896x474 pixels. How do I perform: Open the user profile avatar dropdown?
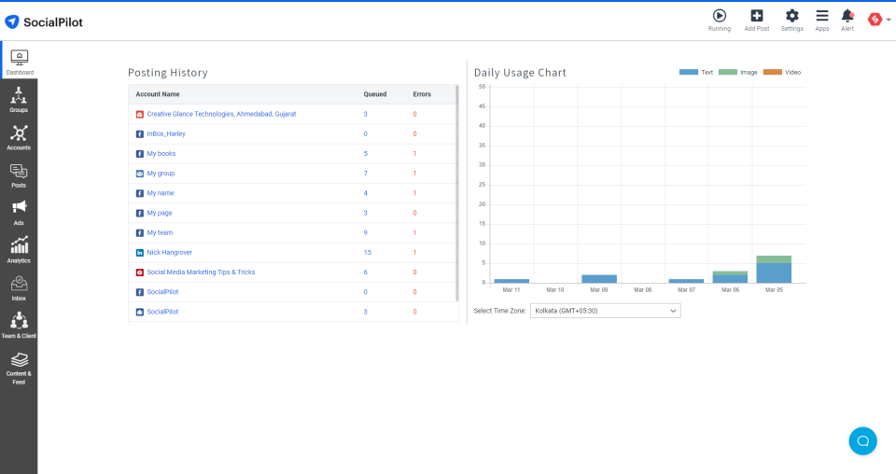click(x=878, y=19)
